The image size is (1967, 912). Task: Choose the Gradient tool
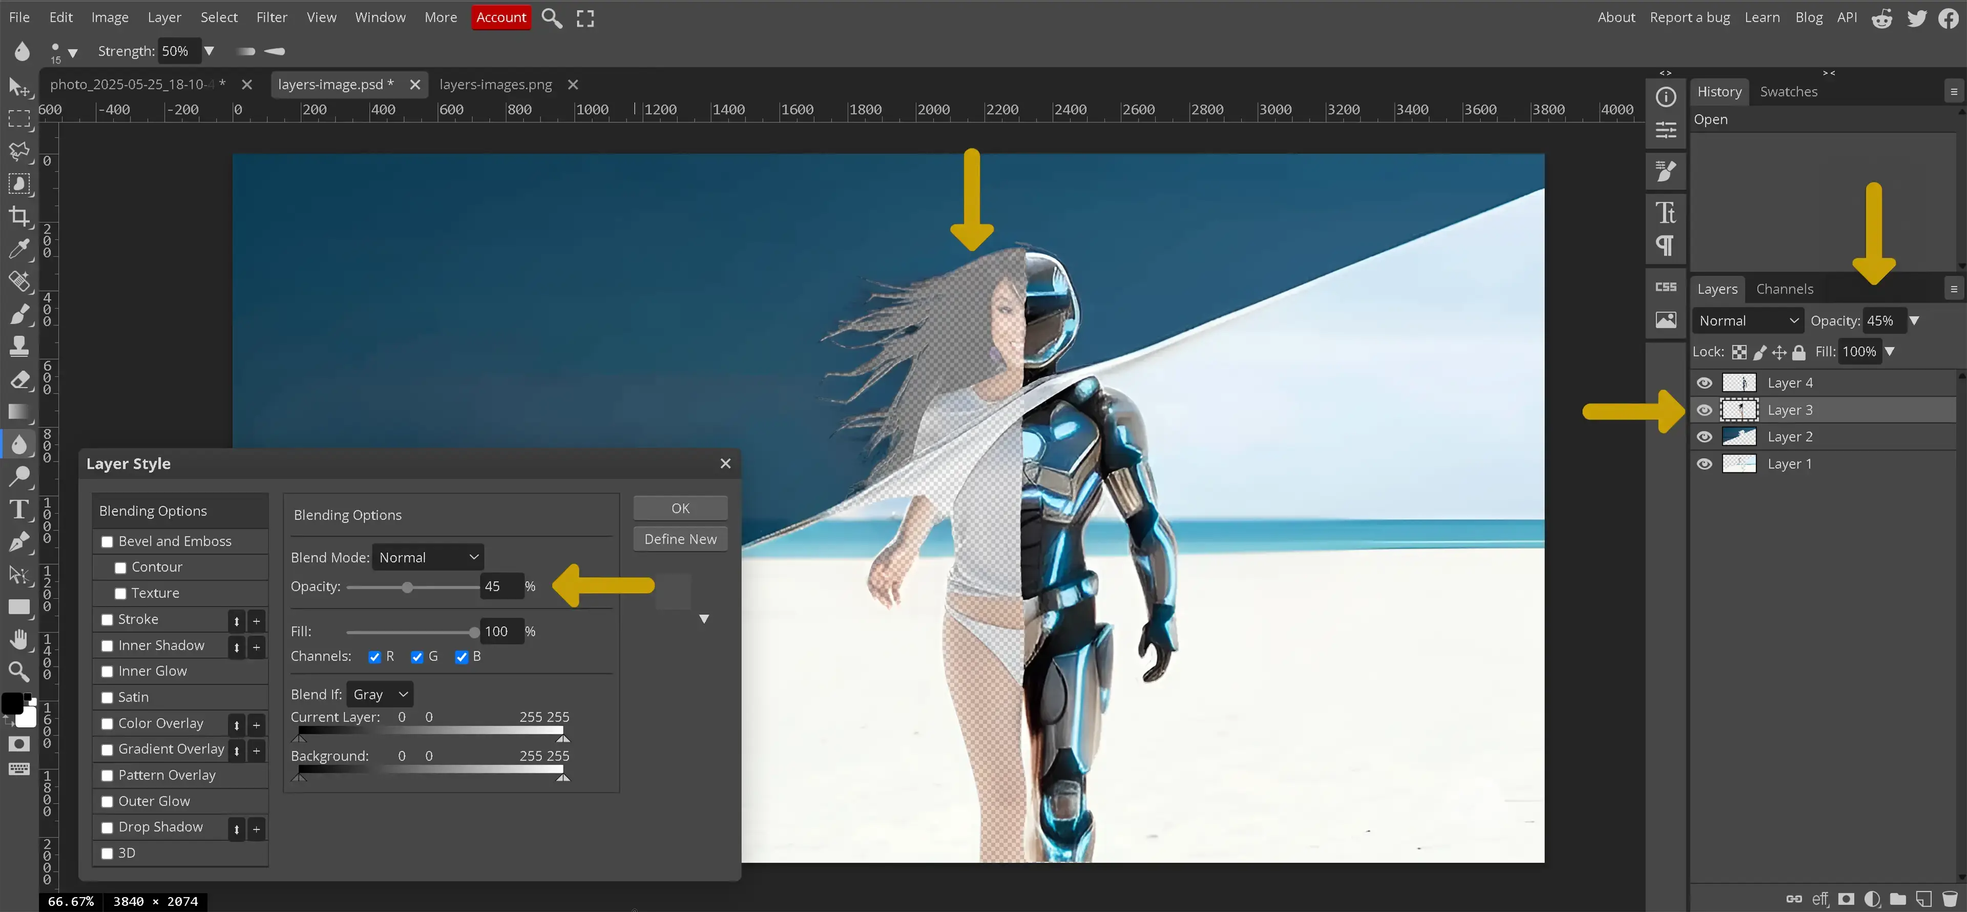[18, 412]
